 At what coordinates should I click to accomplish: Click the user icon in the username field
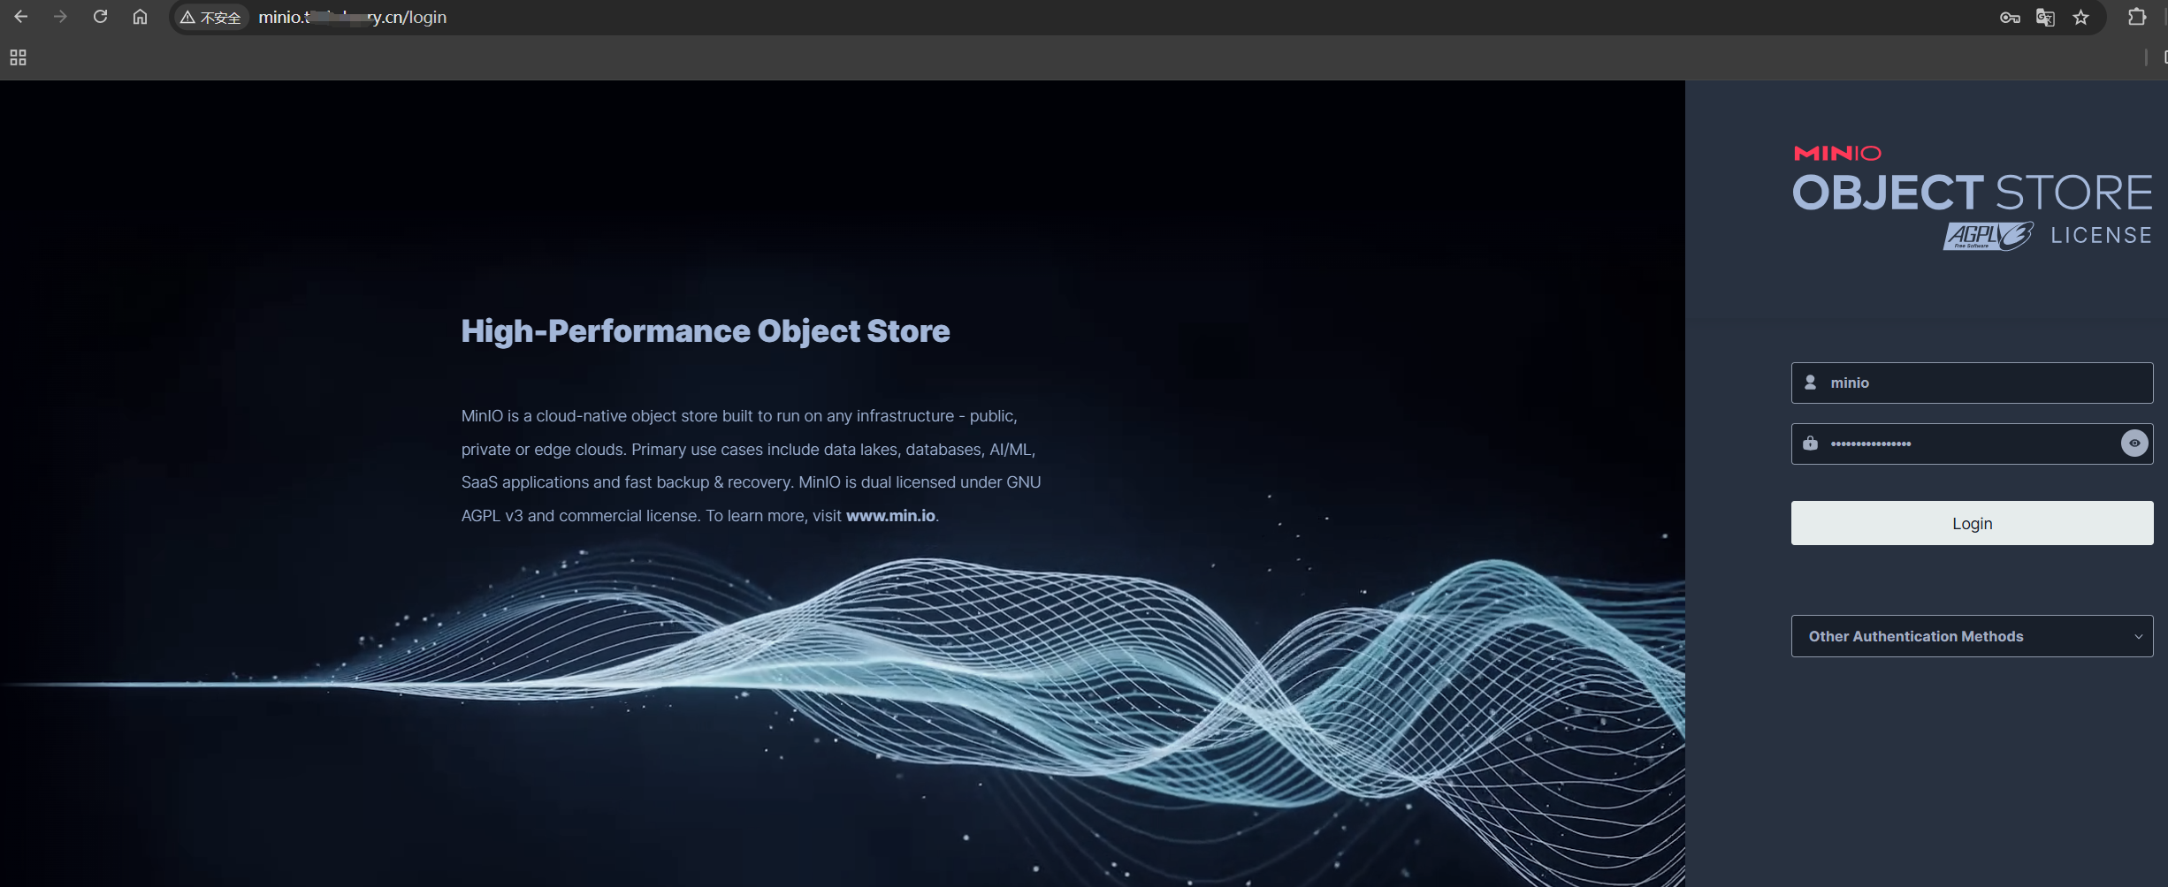tap(1810, 383)
